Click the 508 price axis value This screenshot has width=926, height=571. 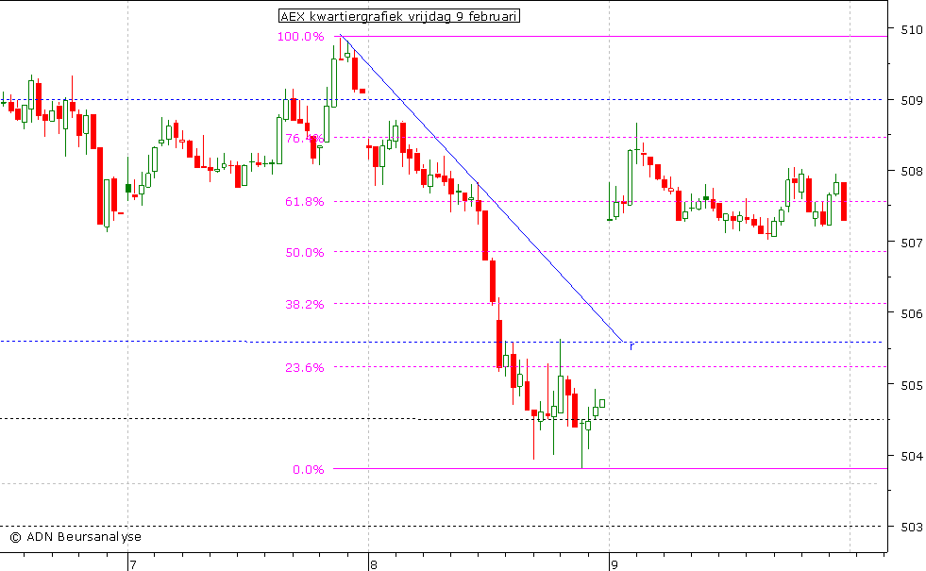tap(911, 171)
